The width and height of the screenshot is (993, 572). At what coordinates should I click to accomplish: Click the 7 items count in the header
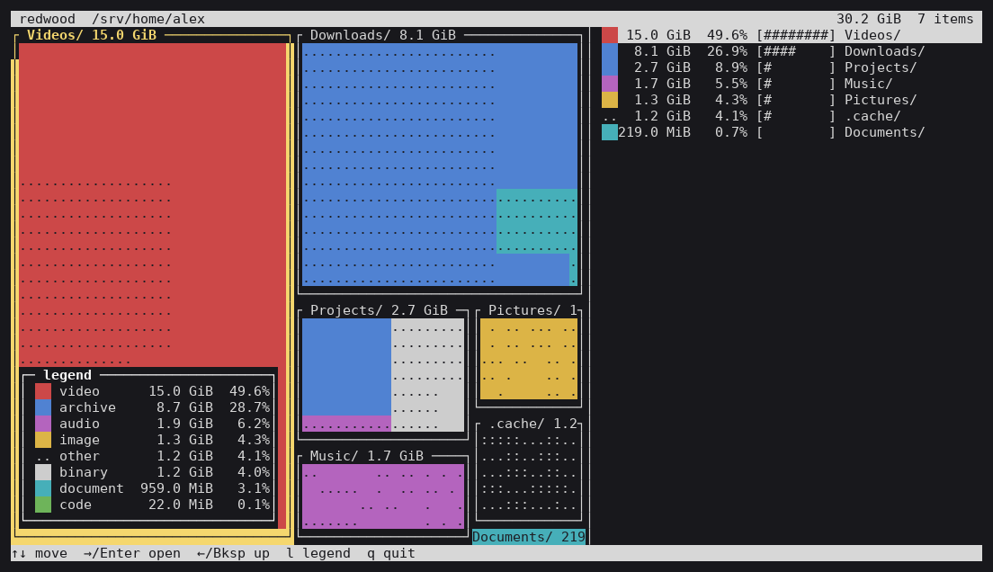[x=945, y=19]
